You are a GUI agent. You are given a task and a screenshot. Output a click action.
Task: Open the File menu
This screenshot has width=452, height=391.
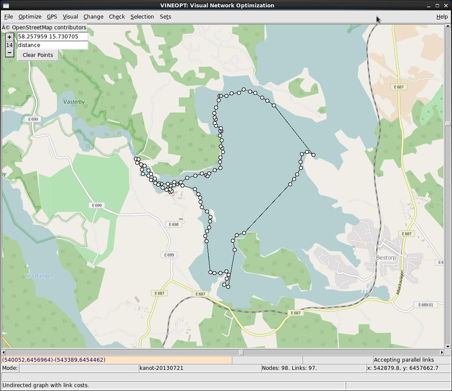point(8,17)
